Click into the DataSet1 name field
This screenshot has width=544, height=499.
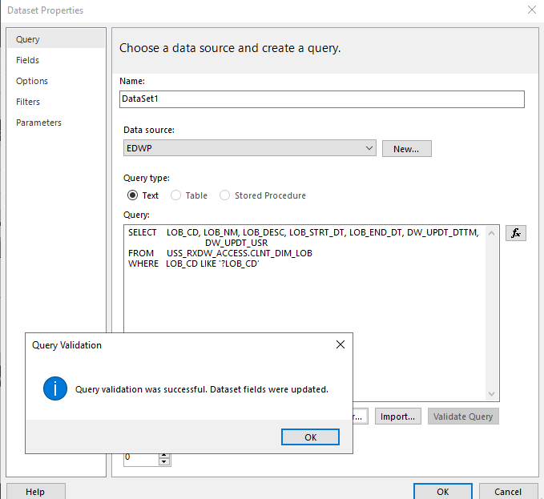(322, 99)
